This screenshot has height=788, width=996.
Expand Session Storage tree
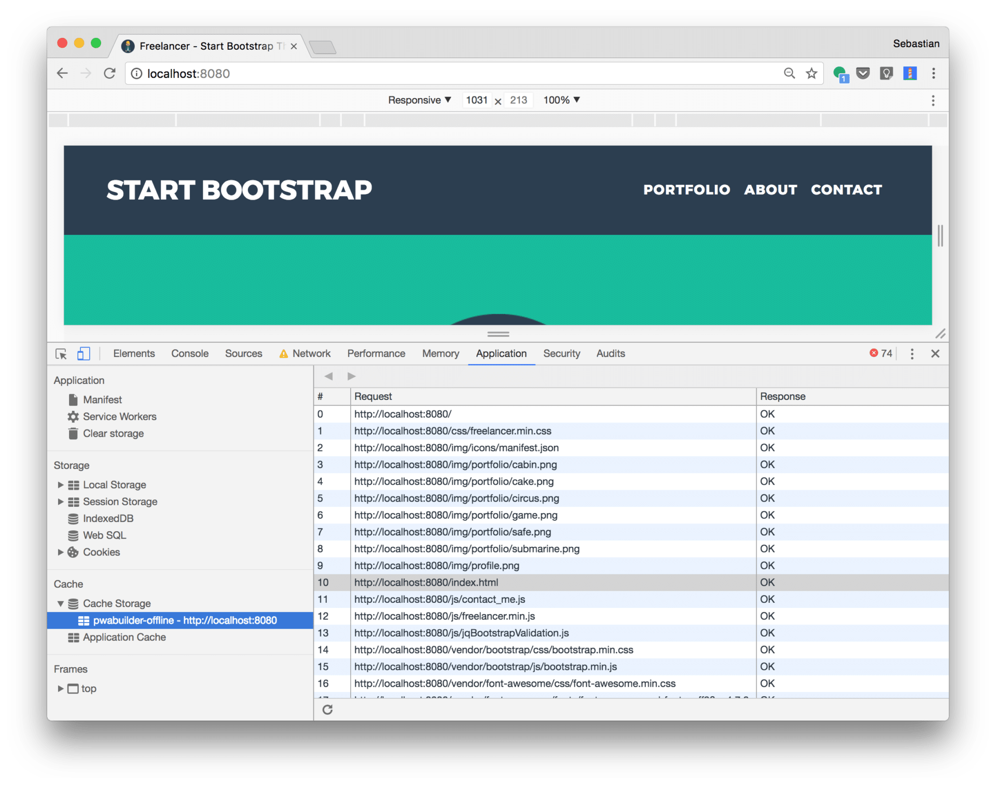click(x=61, y=502)
